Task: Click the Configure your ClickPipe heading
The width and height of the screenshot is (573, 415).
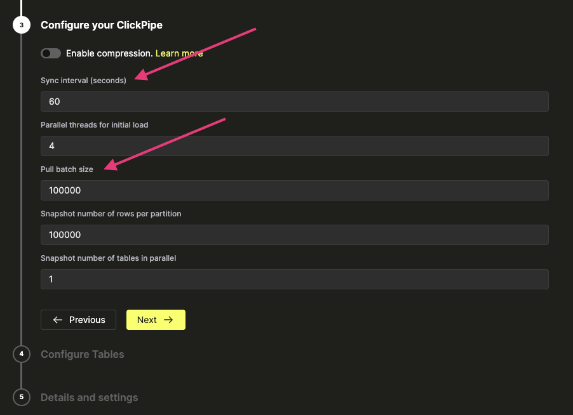Action: 102,25
